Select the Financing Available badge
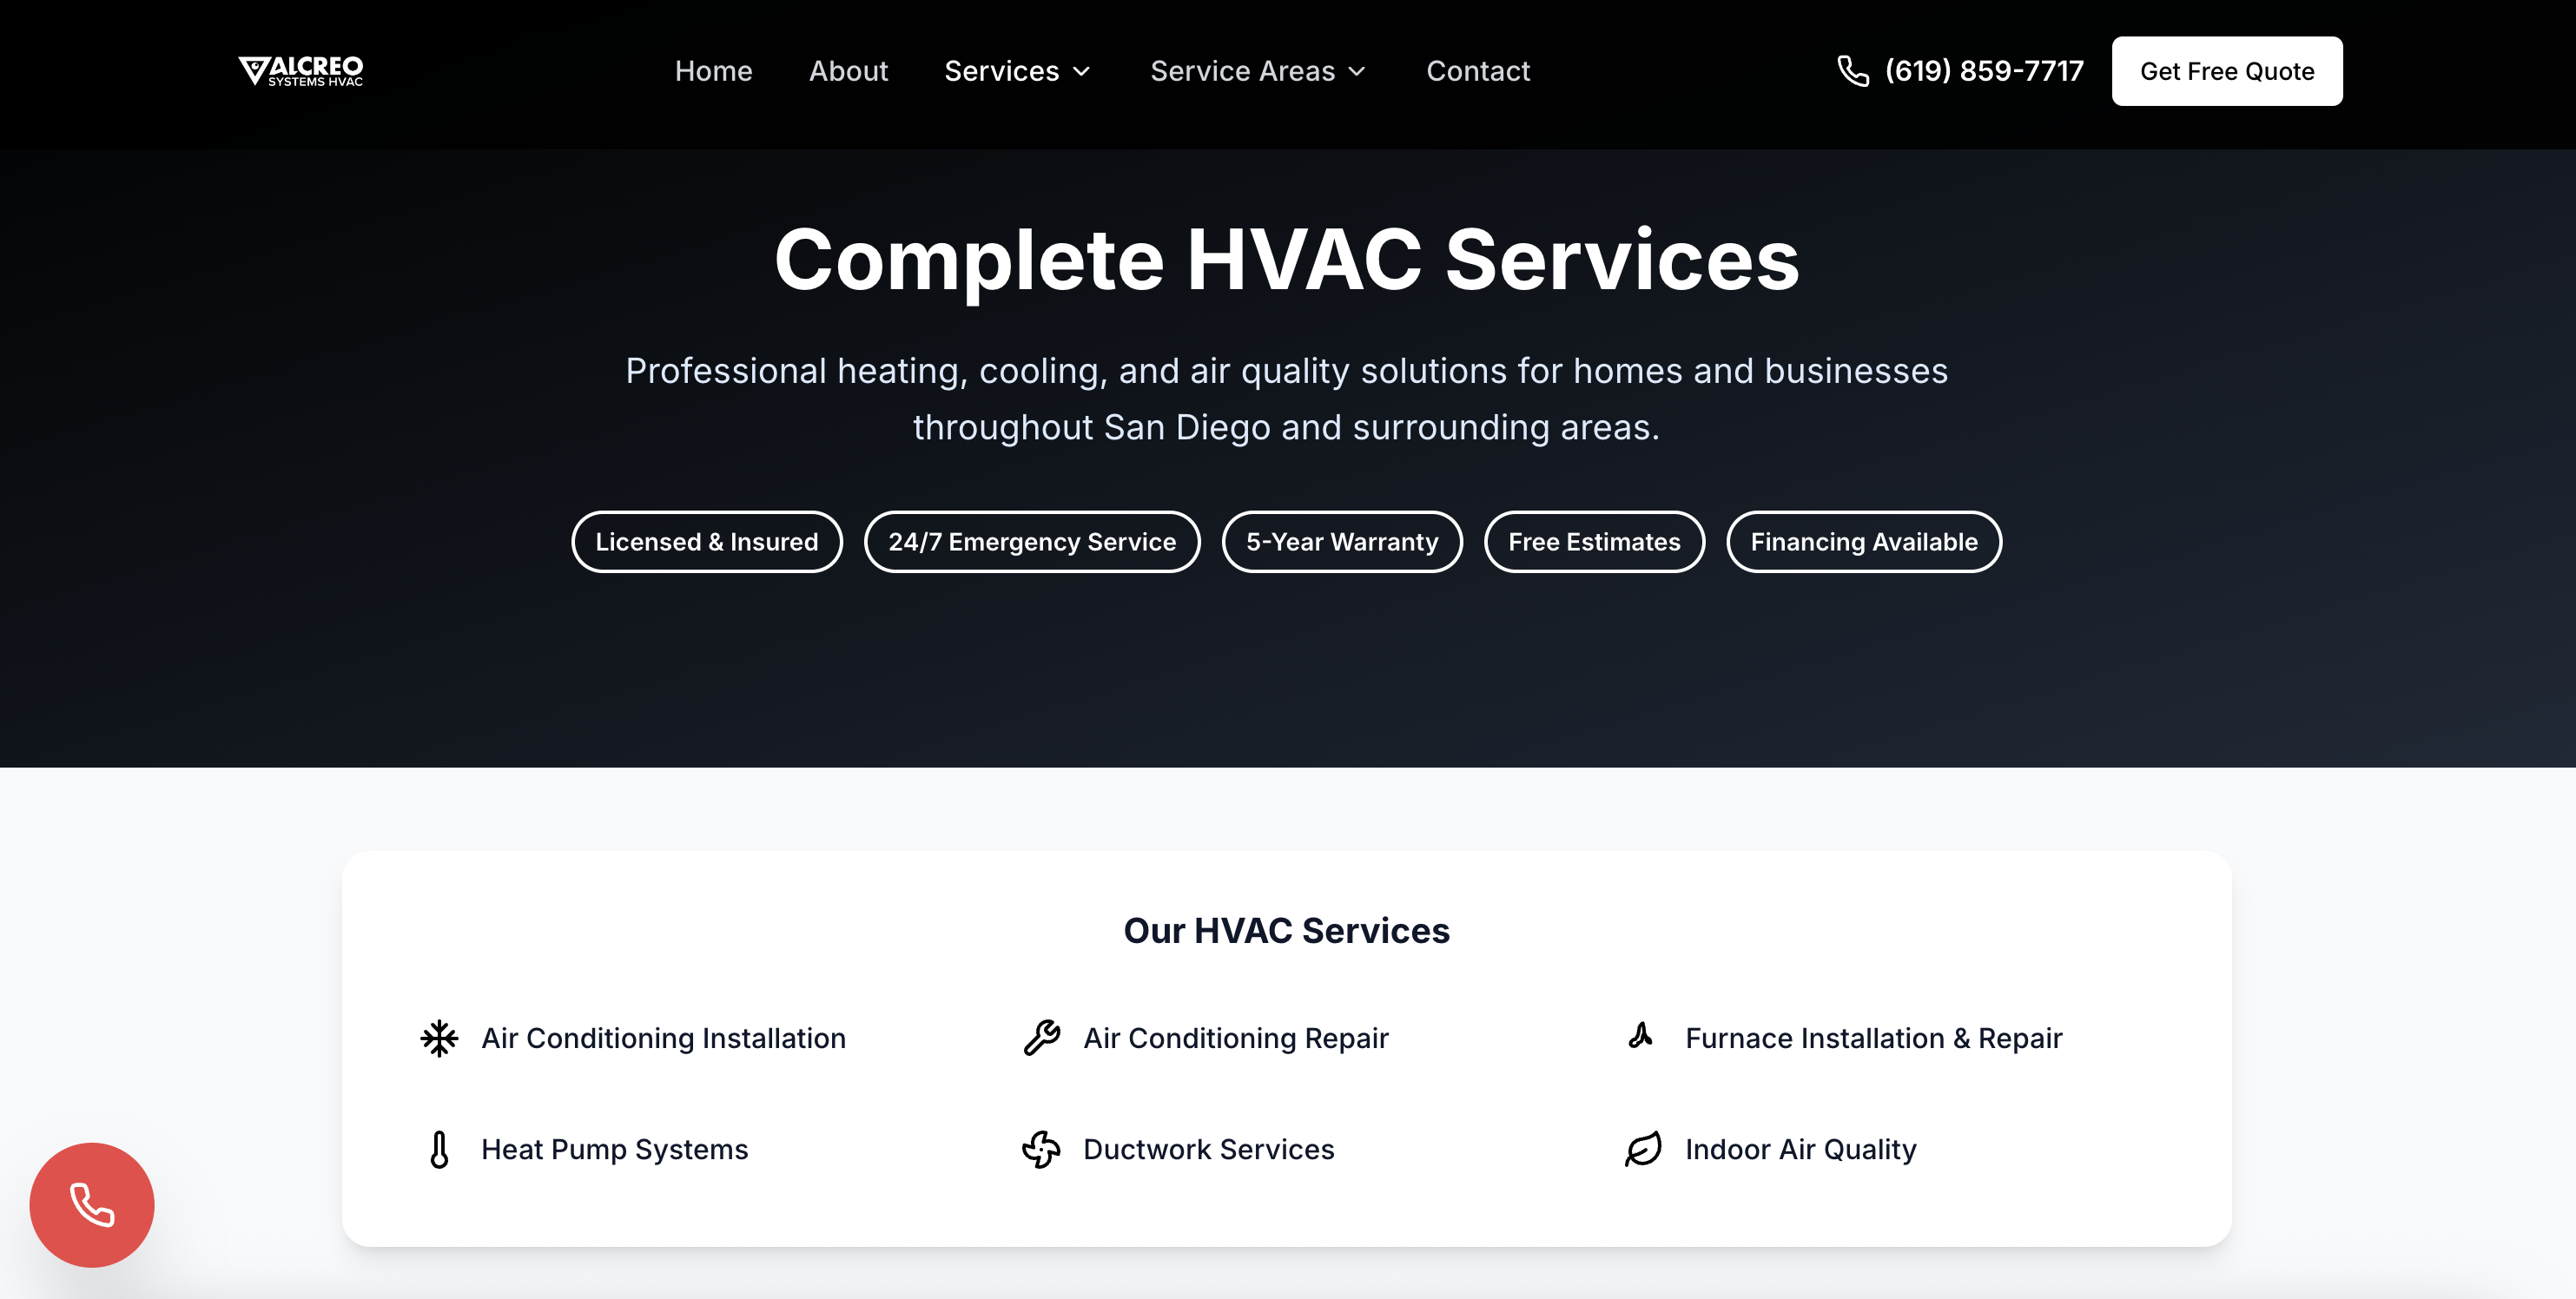This screenshot has width=2576, height=1299. point(1863,542)
